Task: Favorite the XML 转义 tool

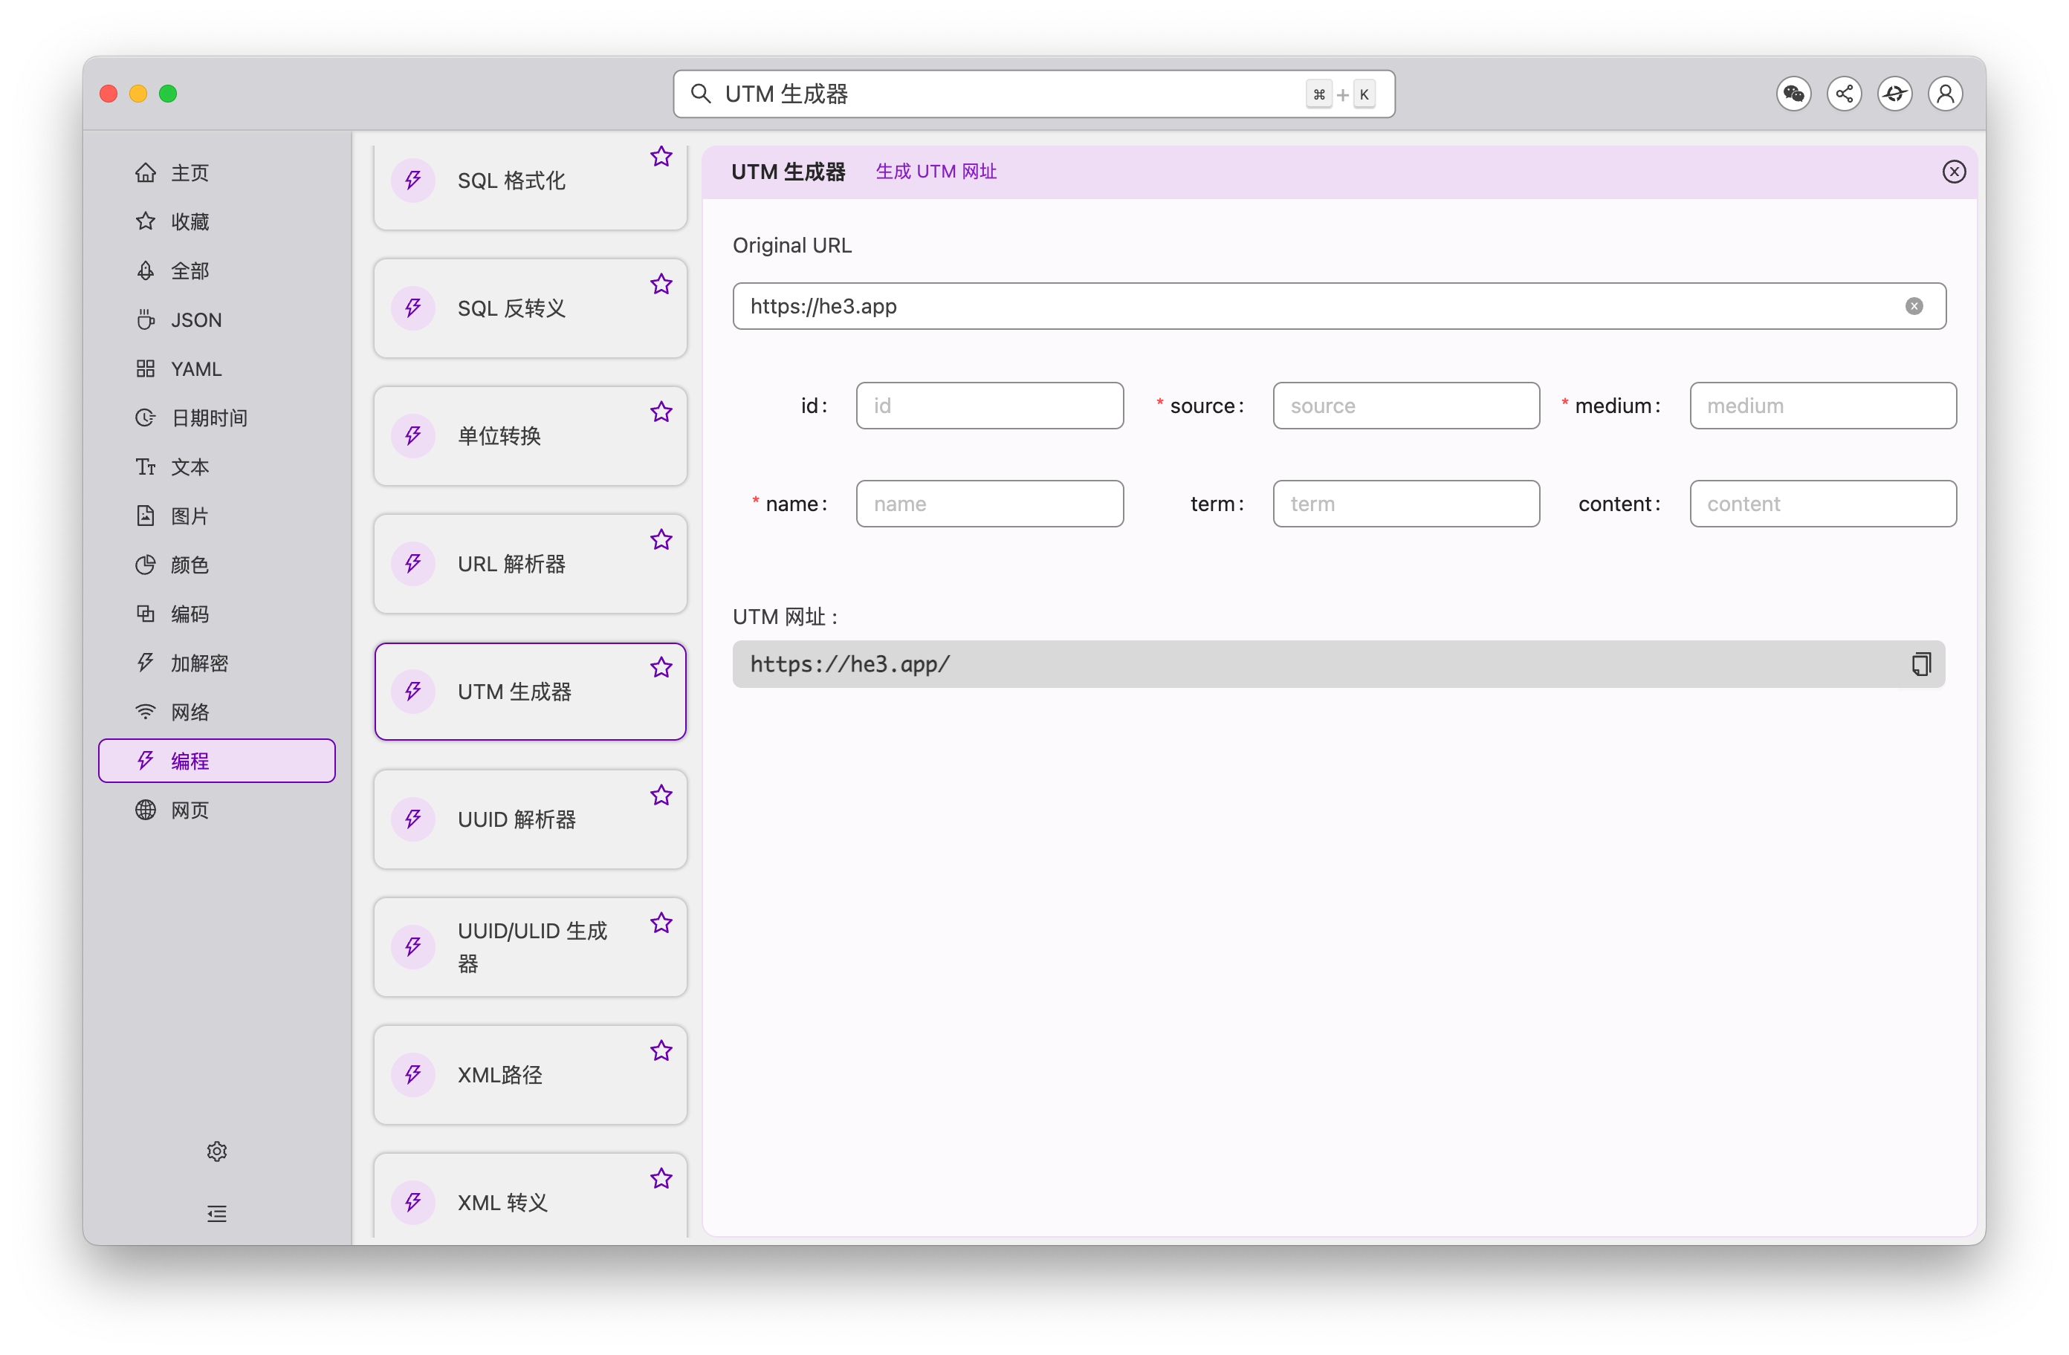Action: coord(661,1178)
